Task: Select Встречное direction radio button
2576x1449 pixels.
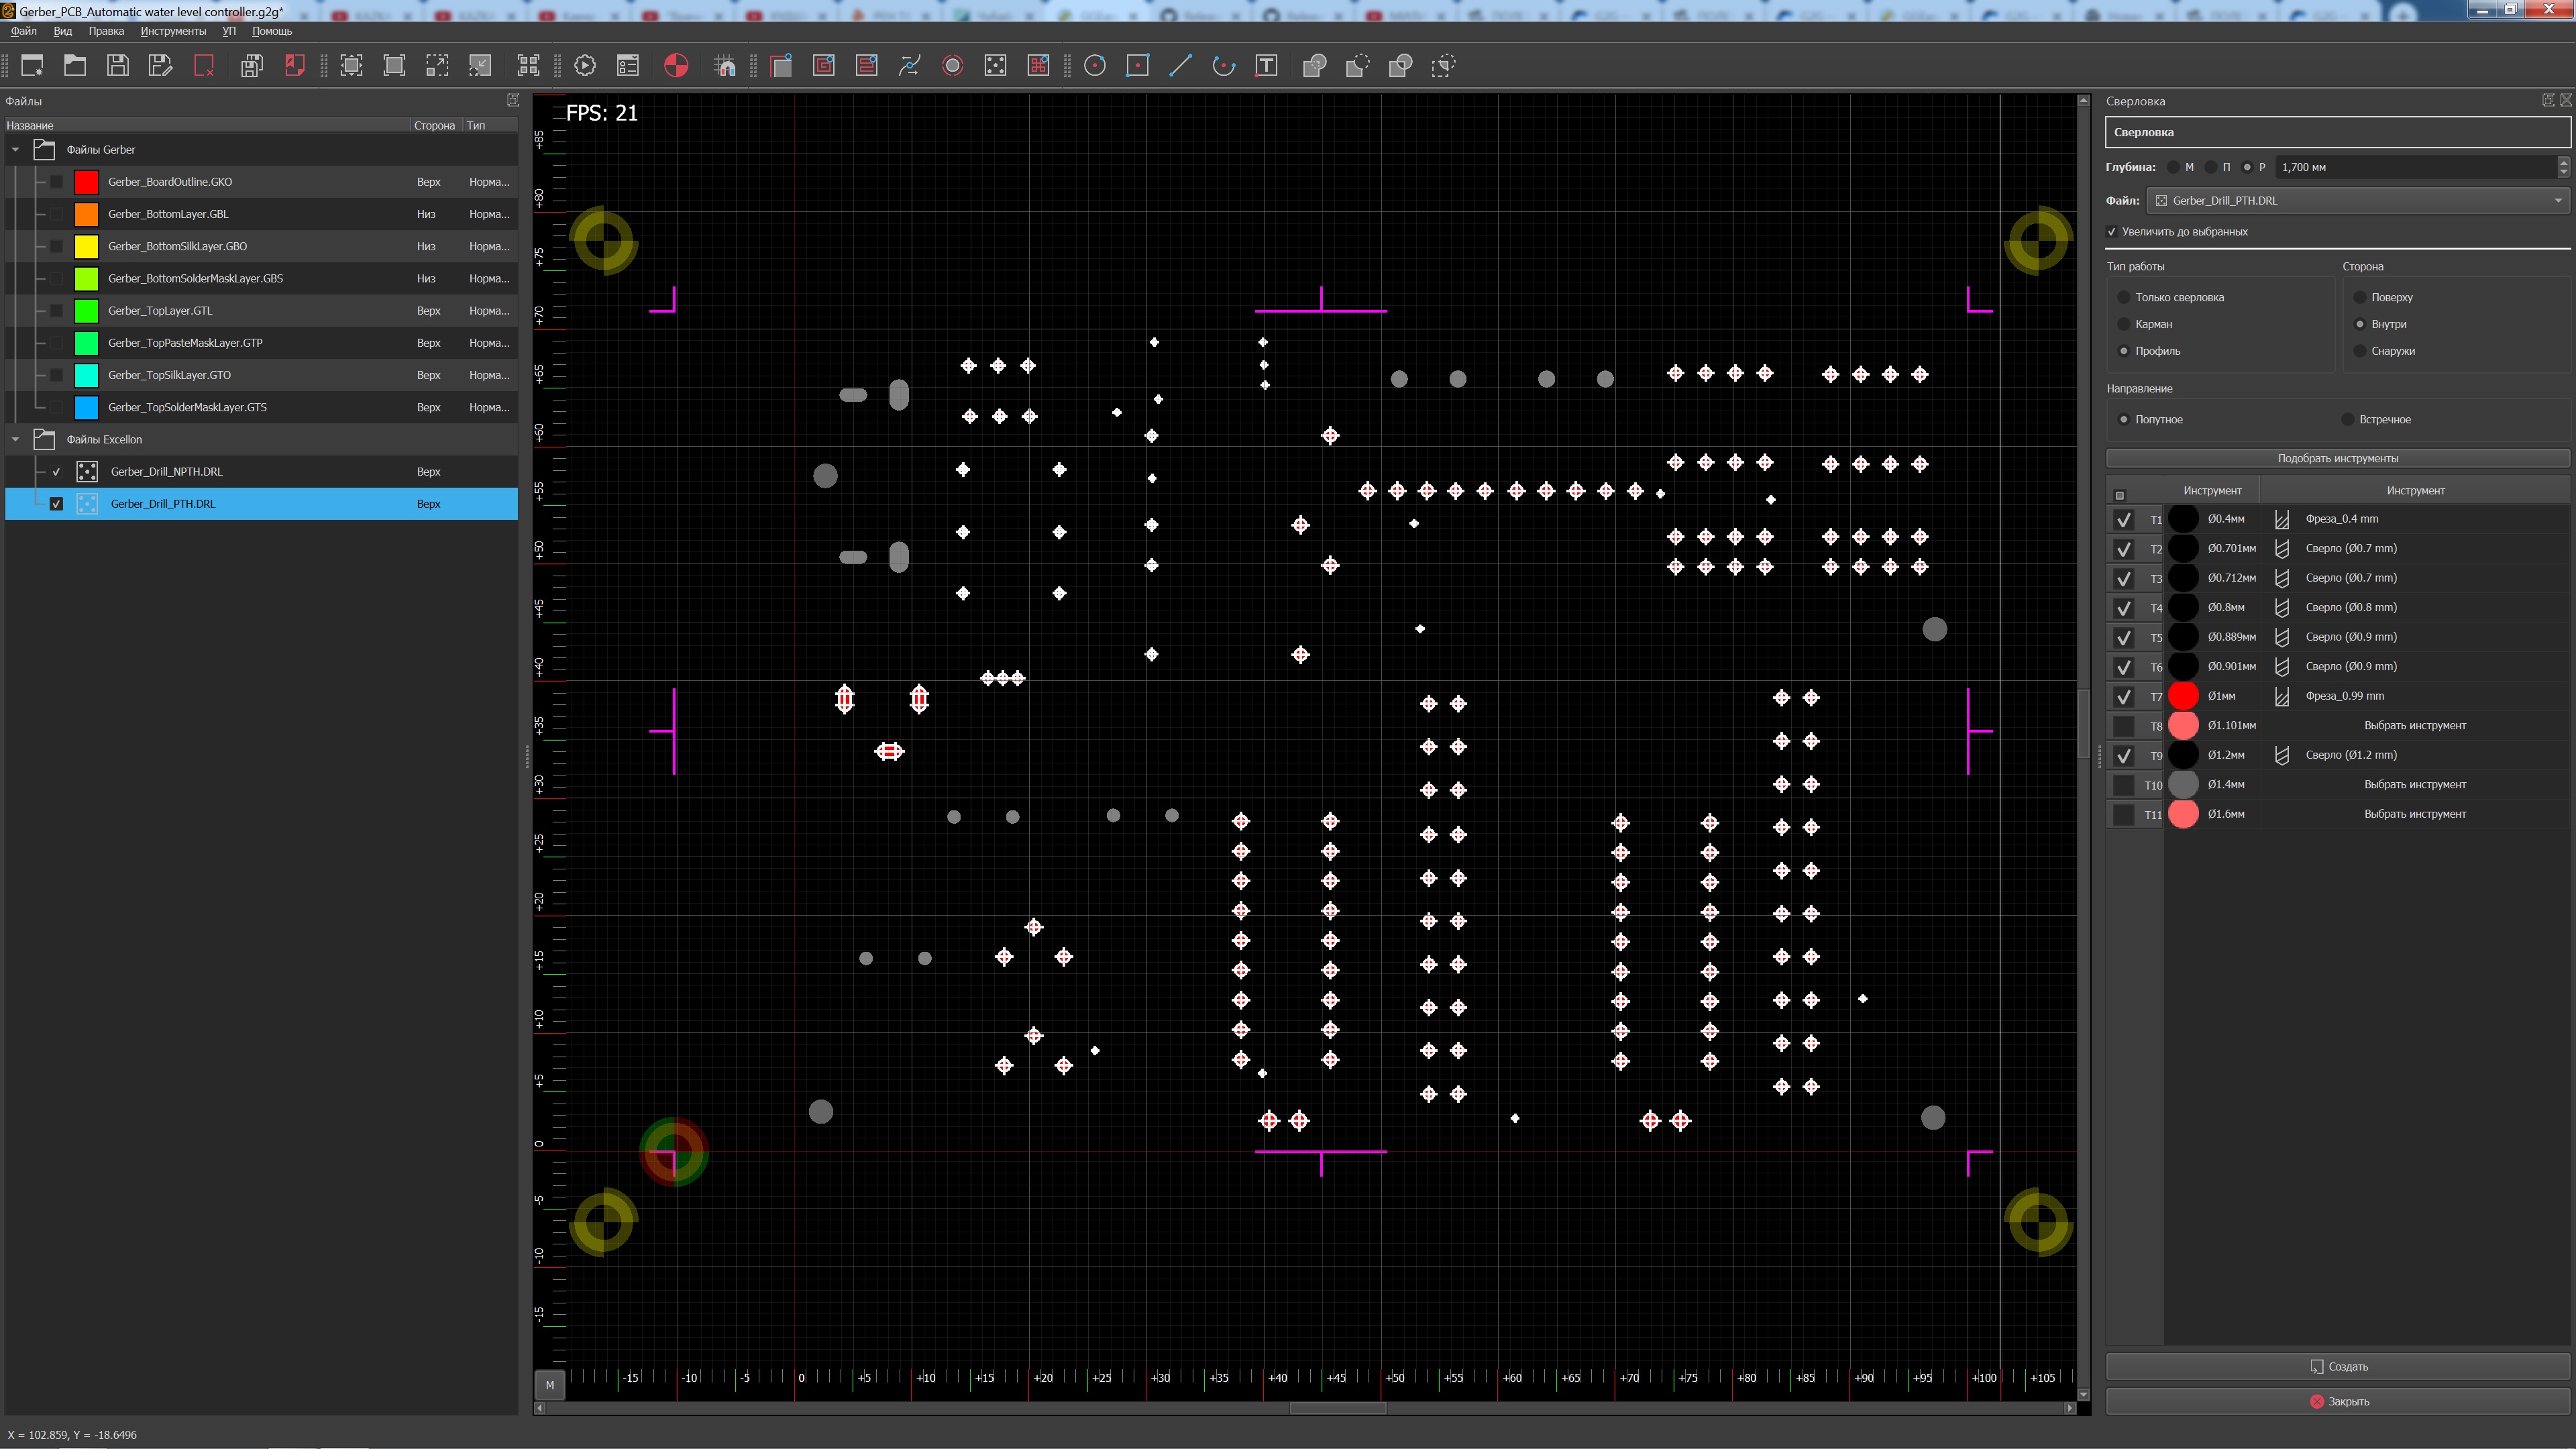Action: 2348,419
